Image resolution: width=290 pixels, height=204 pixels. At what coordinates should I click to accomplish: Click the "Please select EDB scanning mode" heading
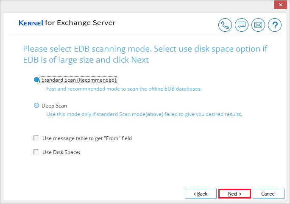pos(145,54)
